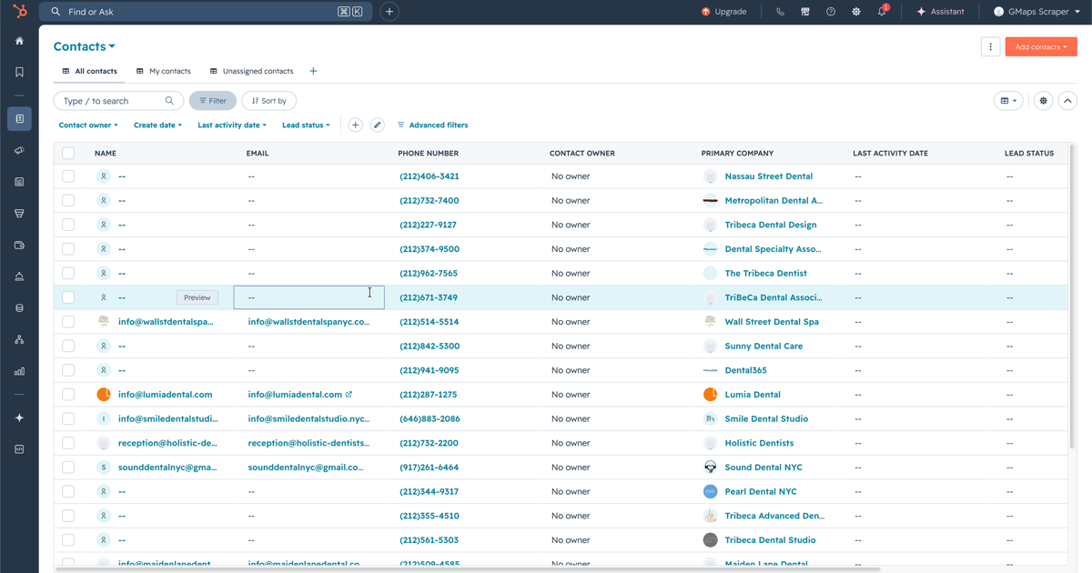Open the reporting bar chart sidebar icon
The width and height of the screenshot is (1092, 573).
pyautogui.click(x=19, y=371)
